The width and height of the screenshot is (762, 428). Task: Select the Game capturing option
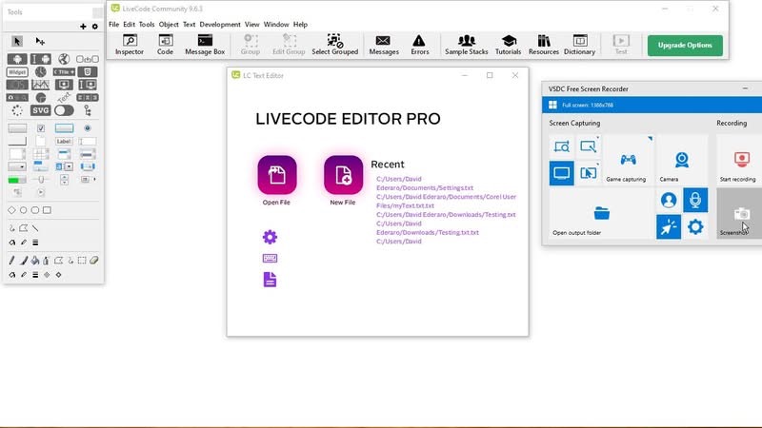pyautogui.click(x=627, y=165)
